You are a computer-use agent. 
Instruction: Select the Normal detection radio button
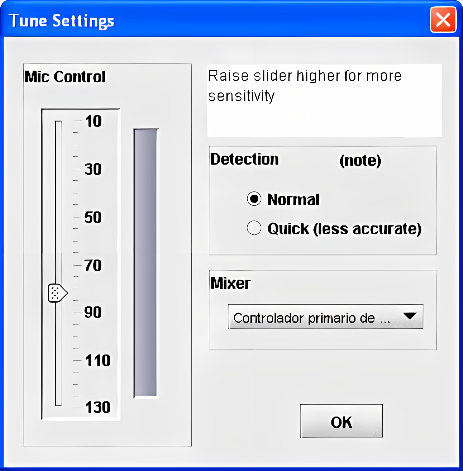254,199
